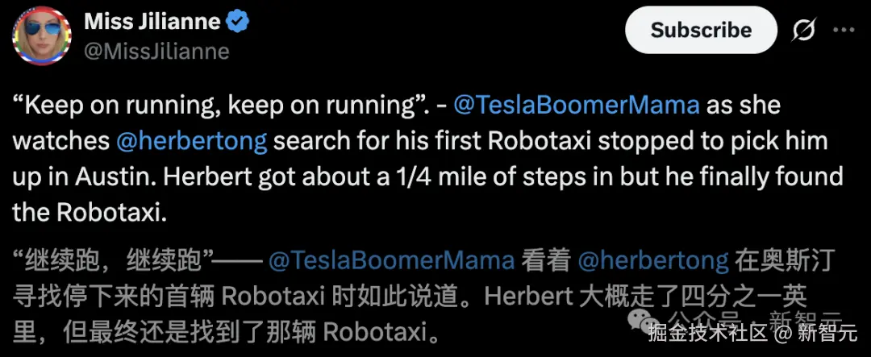871x357 pixels.
Task: Open @TeslaBoomerMama mention in English tweet
Action: [x=577, y=106]
